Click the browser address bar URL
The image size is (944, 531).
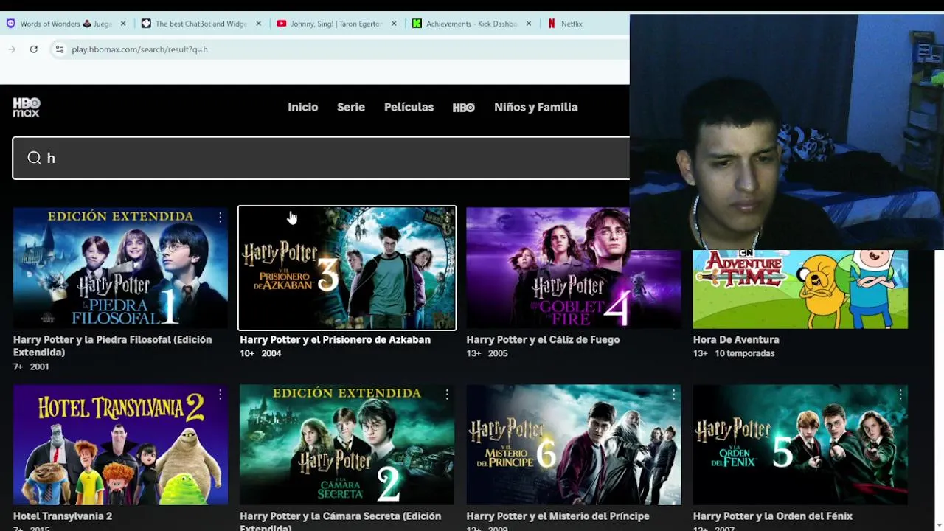(139, 49)
